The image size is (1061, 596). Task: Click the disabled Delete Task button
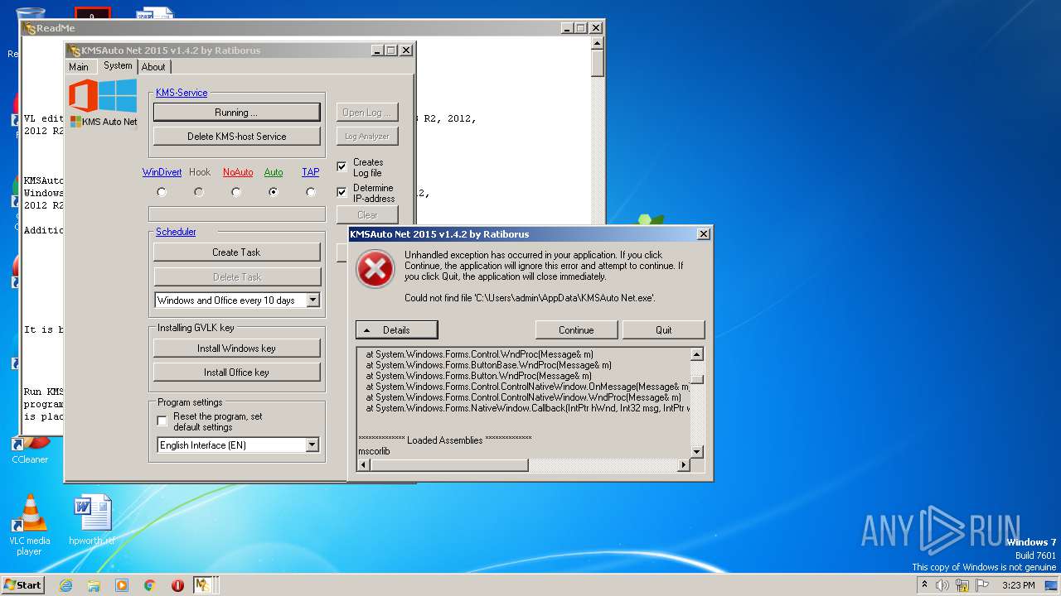tap(236, 276)
